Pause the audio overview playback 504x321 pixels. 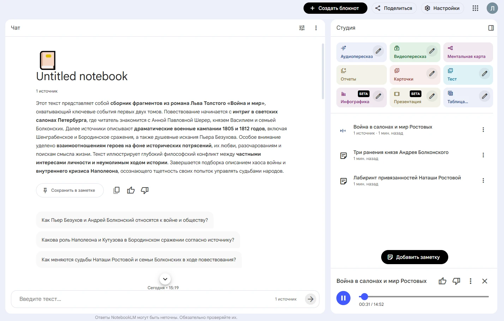click(343, 298)
